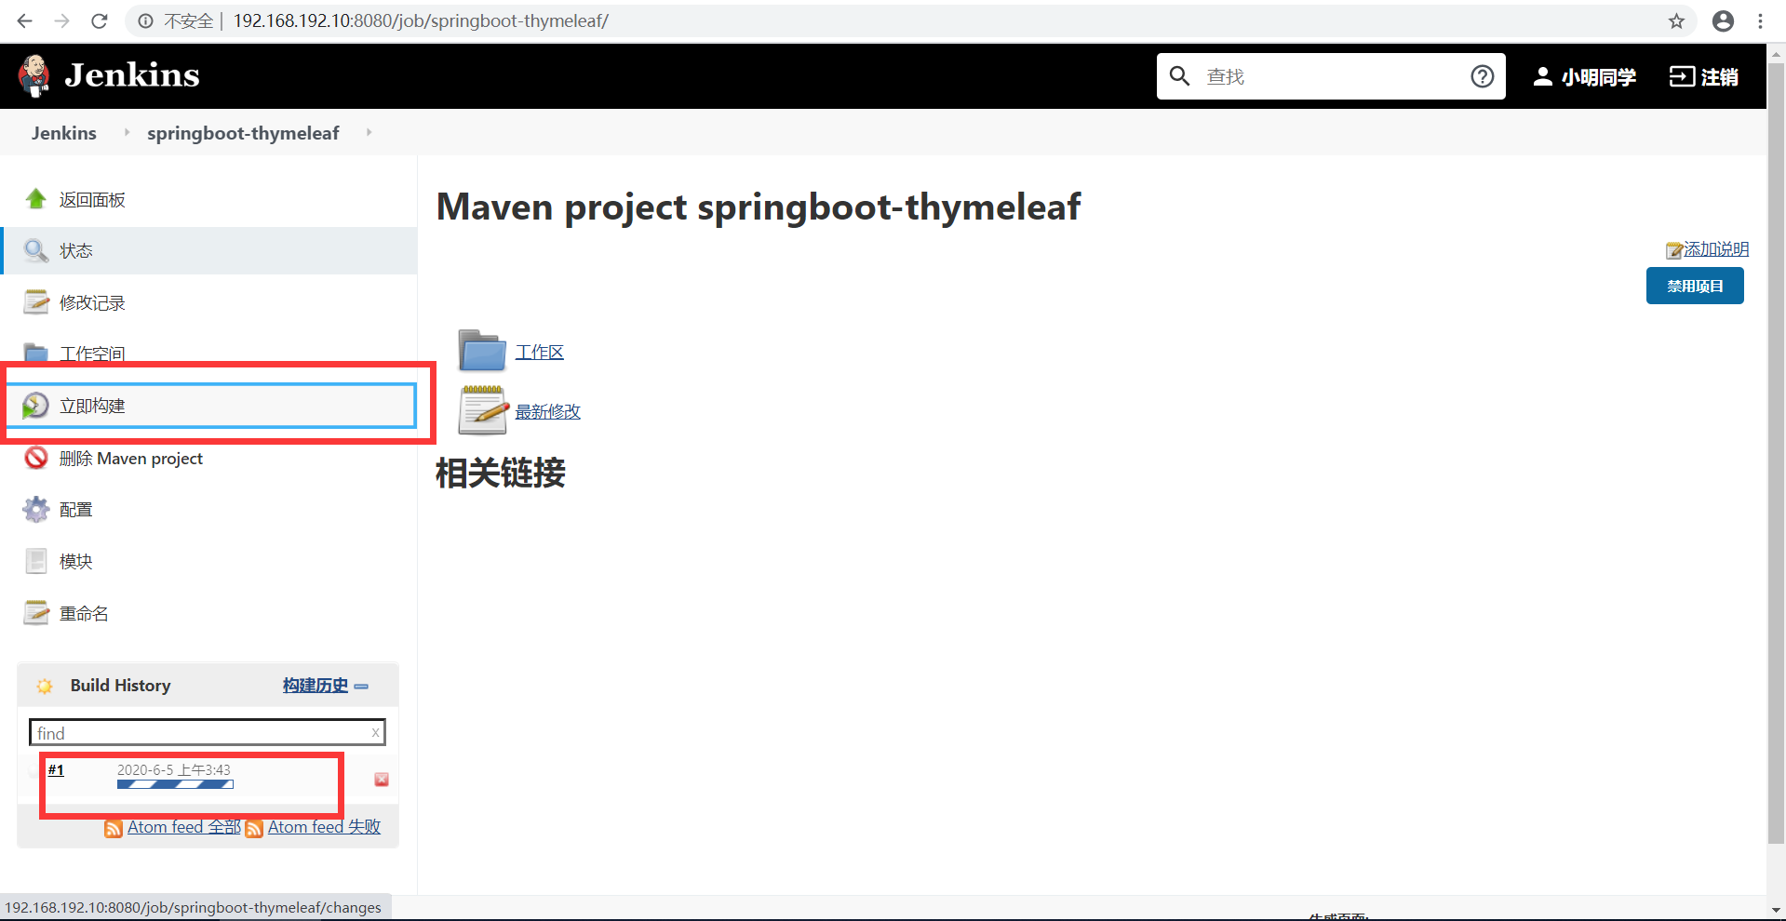Click the 修改记录 notepad icon
This screenshot has height=921, width=1786.
click(x=35, y=302)
